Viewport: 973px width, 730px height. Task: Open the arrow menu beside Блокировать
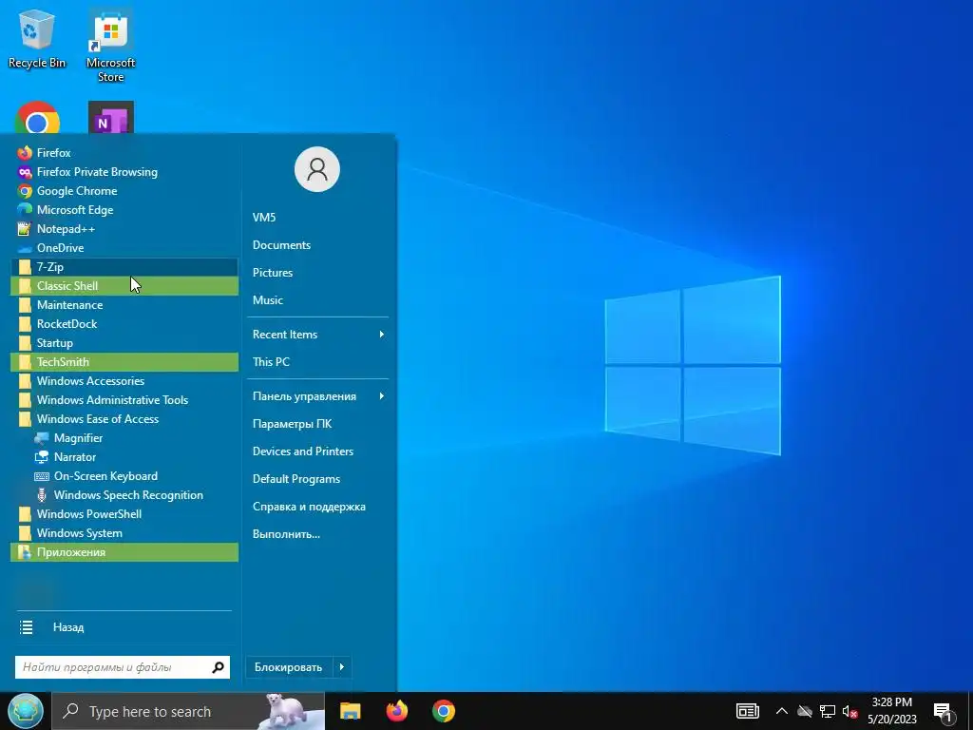(x=342, y=667)
